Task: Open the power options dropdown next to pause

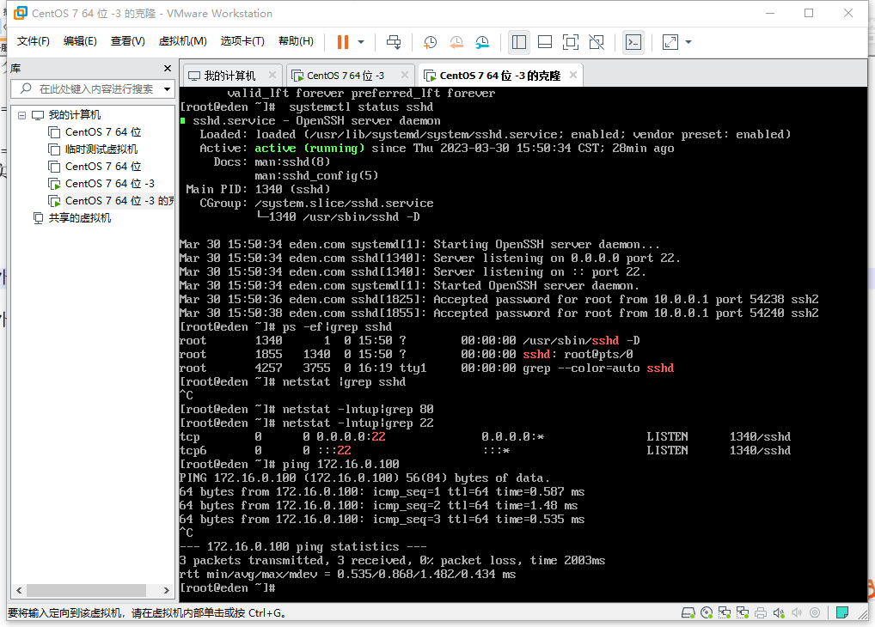Action: tap(361, 42)
